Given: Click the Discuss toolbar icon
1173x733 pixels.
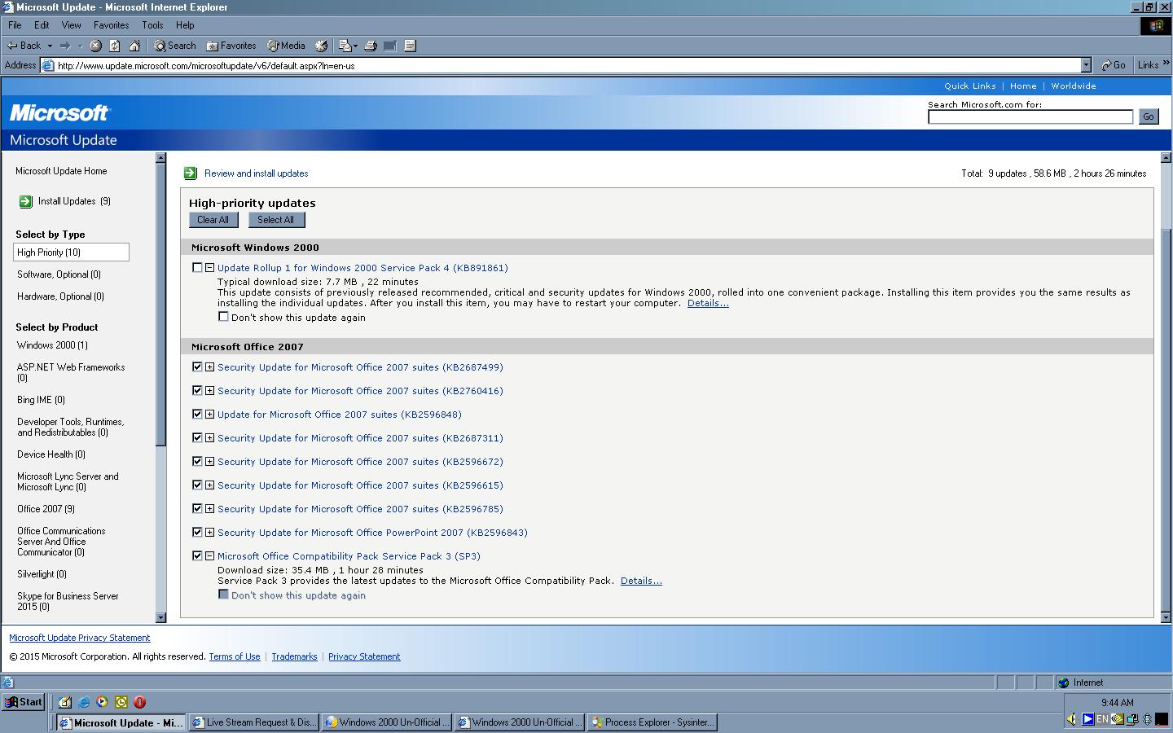Looking at the screenshot, I should coord(410,46).
